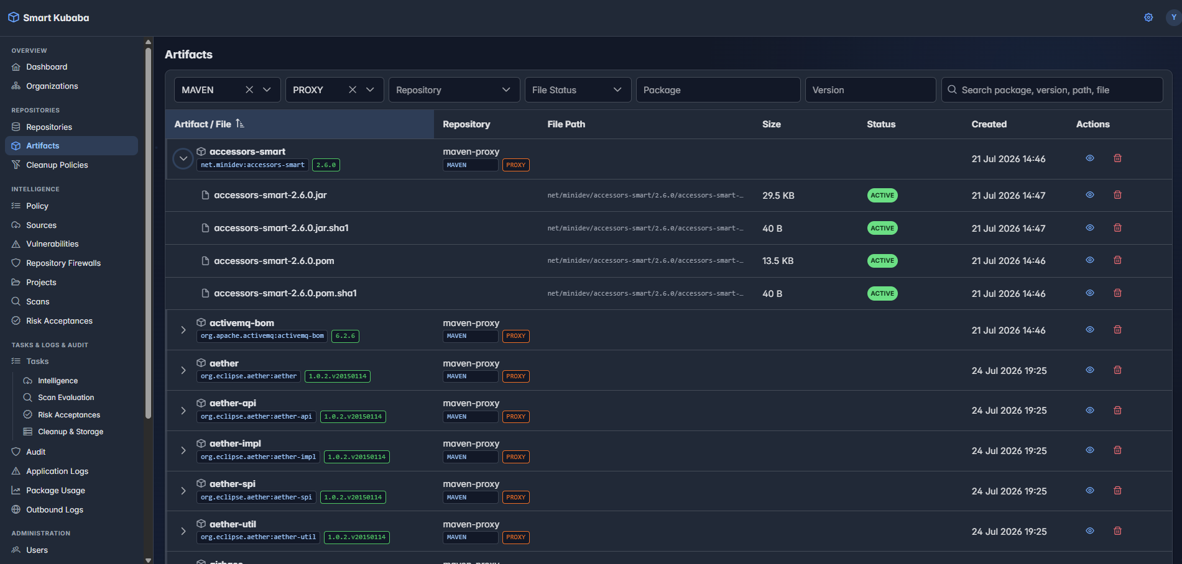Expand the aether-api artifact row
This screenshot has height=564, width=1182.
coord(183,411)
